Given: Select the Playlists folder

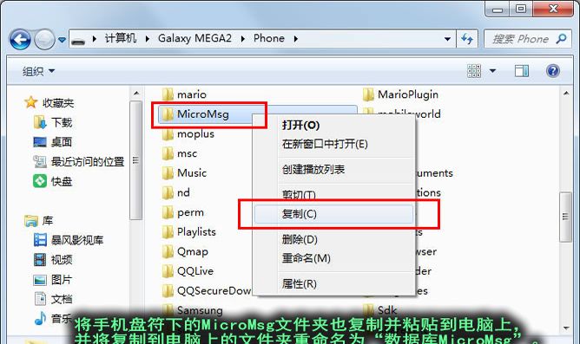Looking at the screenshot, I should 189,232.
